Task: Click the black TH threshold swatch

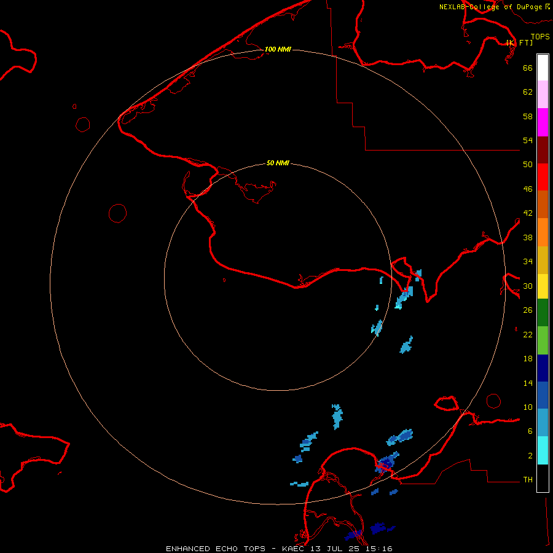Action: pos(543,478)
